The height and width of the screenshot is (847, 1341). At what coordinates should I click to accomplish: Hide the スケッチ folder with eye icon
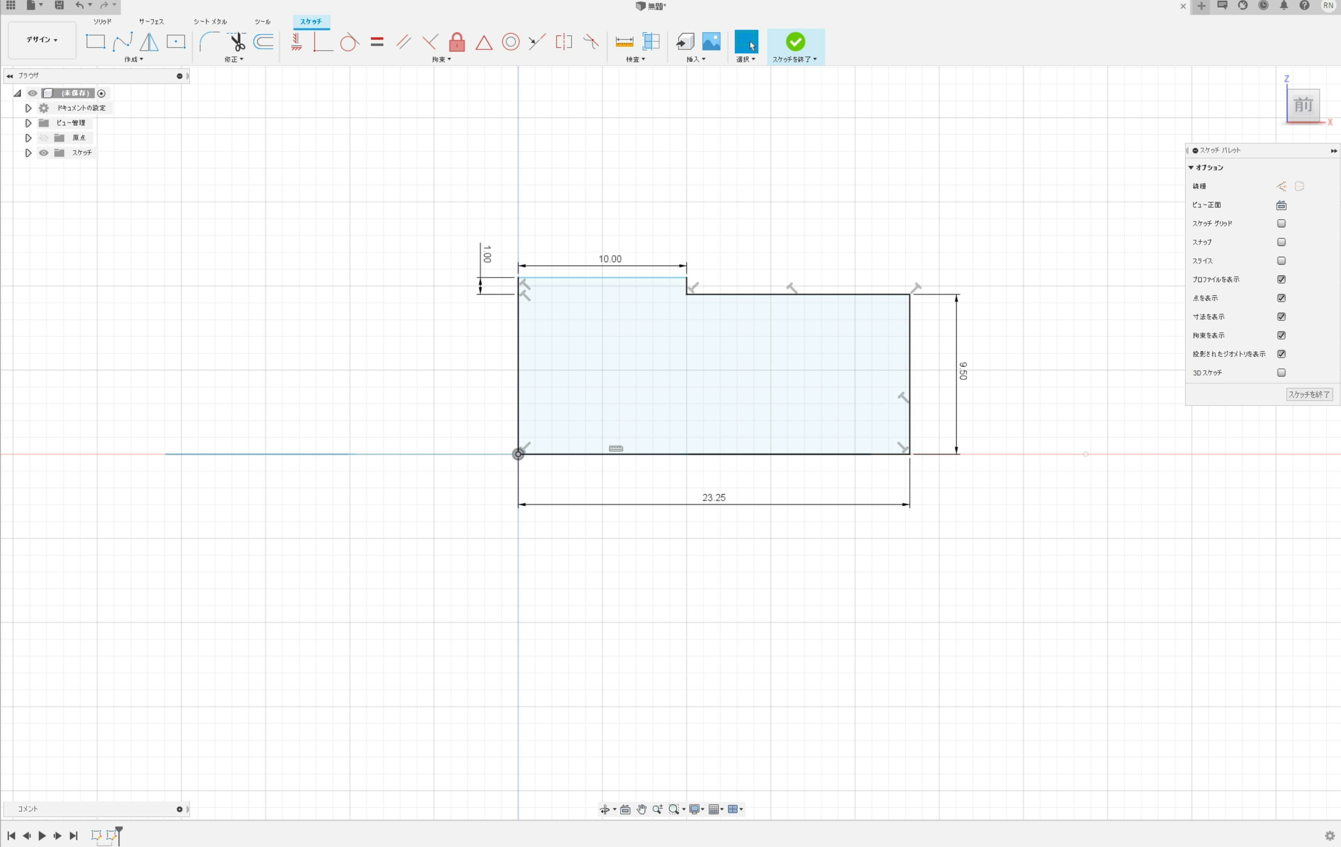[x=44, y=153]
